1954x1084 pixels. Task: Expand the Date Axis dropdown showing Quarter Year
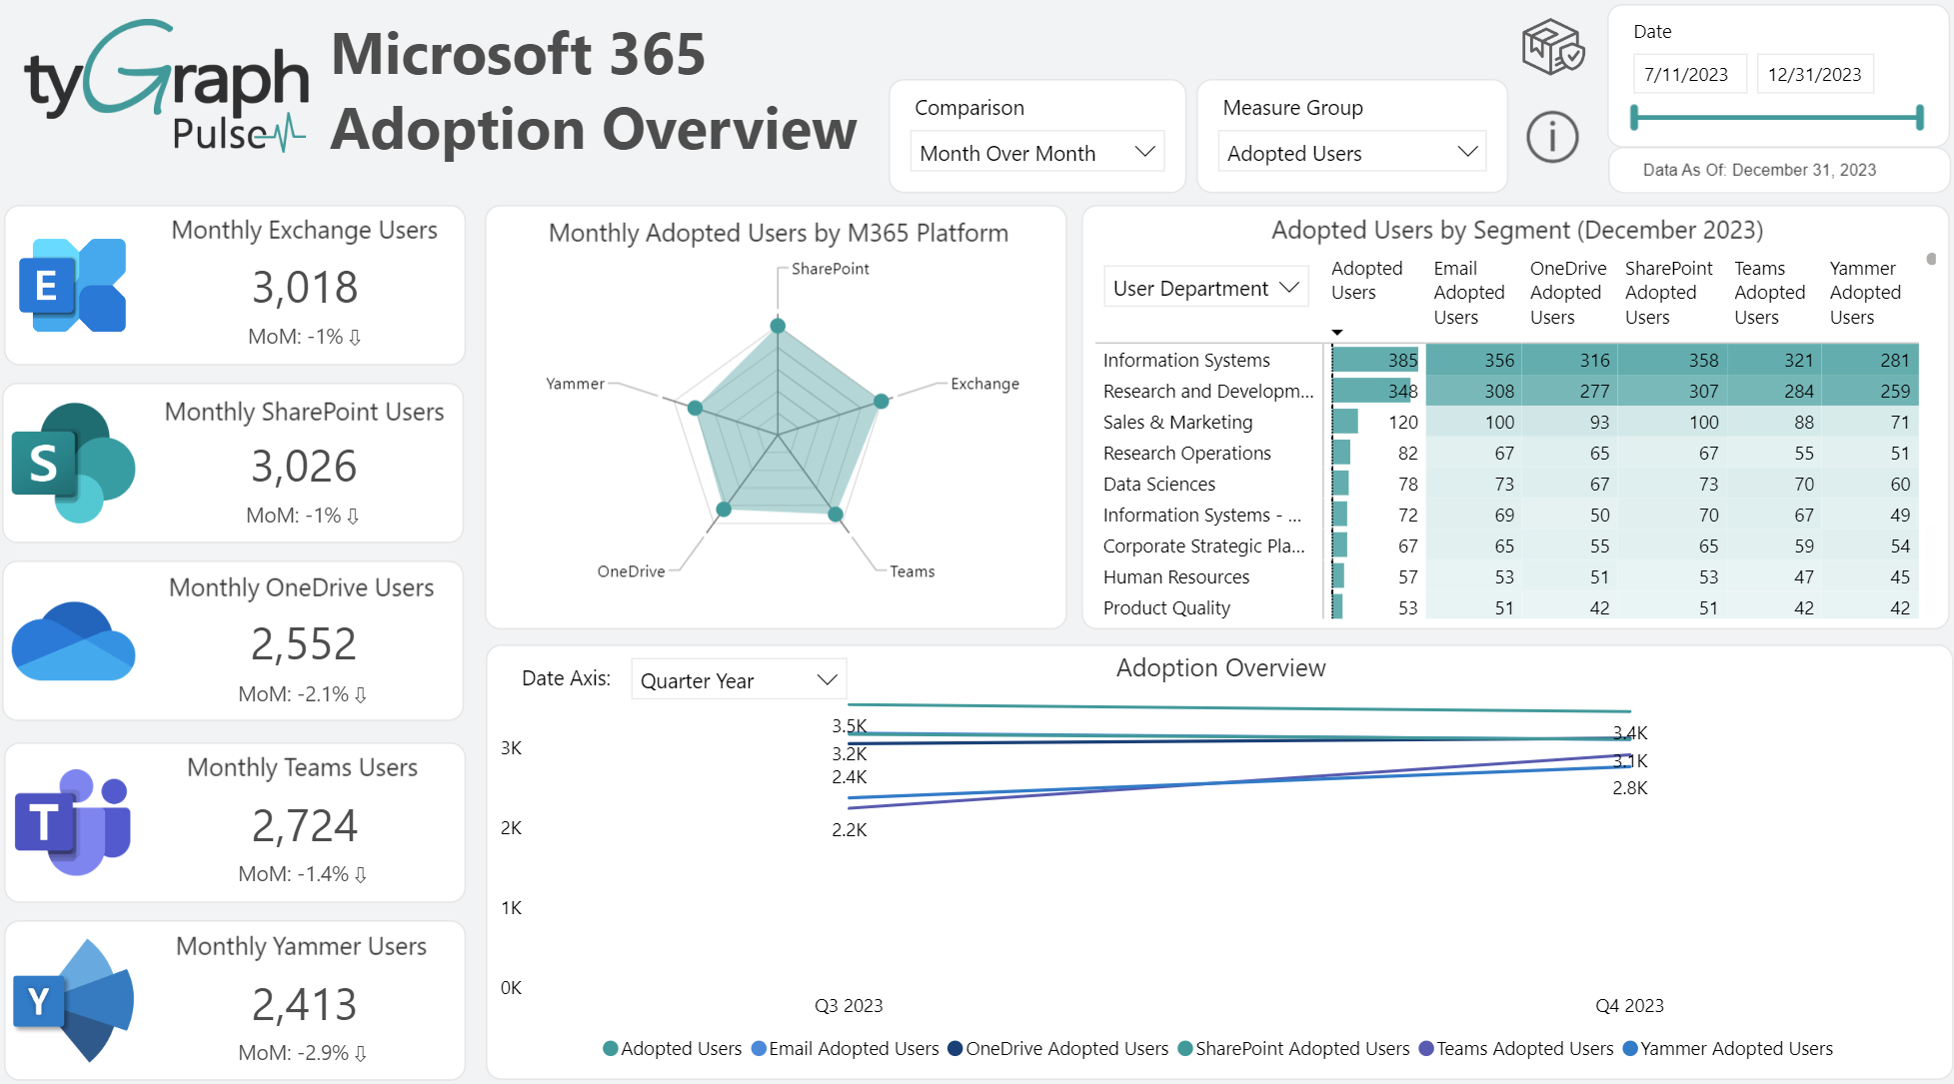738,679
